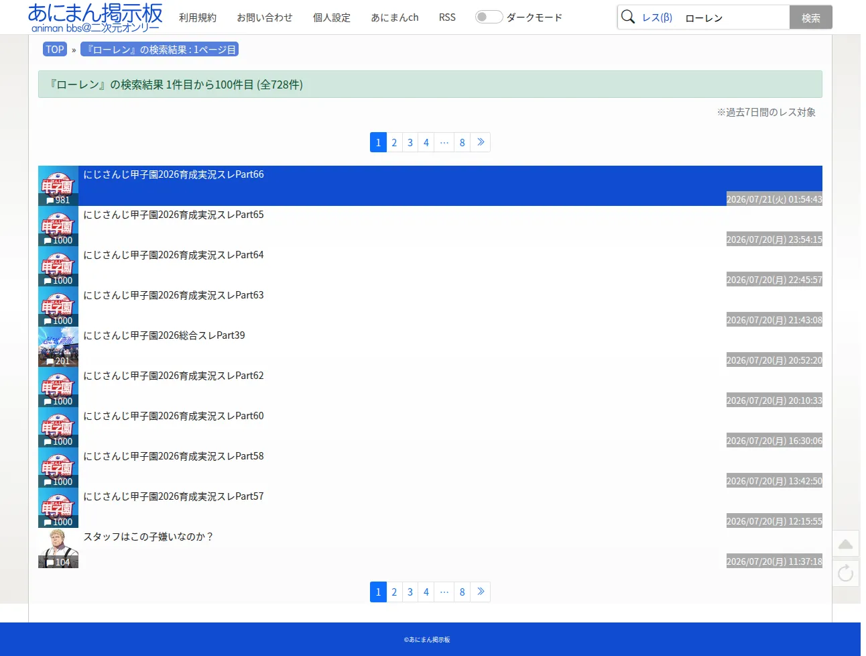
Task: Click the 検索 search button
Action: [x=811, y=17]
